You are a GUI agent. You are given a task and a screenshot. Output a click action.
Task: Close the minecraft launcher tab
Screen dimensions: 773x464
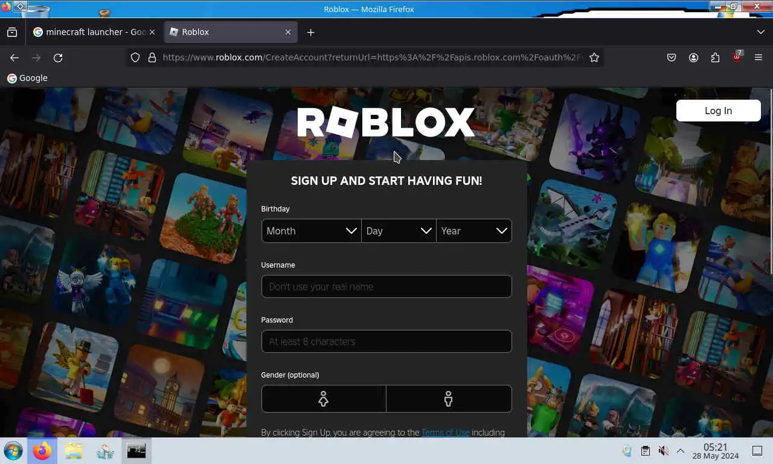(x=152, y=32)
